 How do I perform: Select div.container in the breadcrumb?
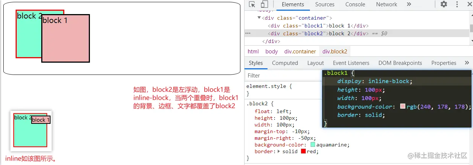coord(300,52)
